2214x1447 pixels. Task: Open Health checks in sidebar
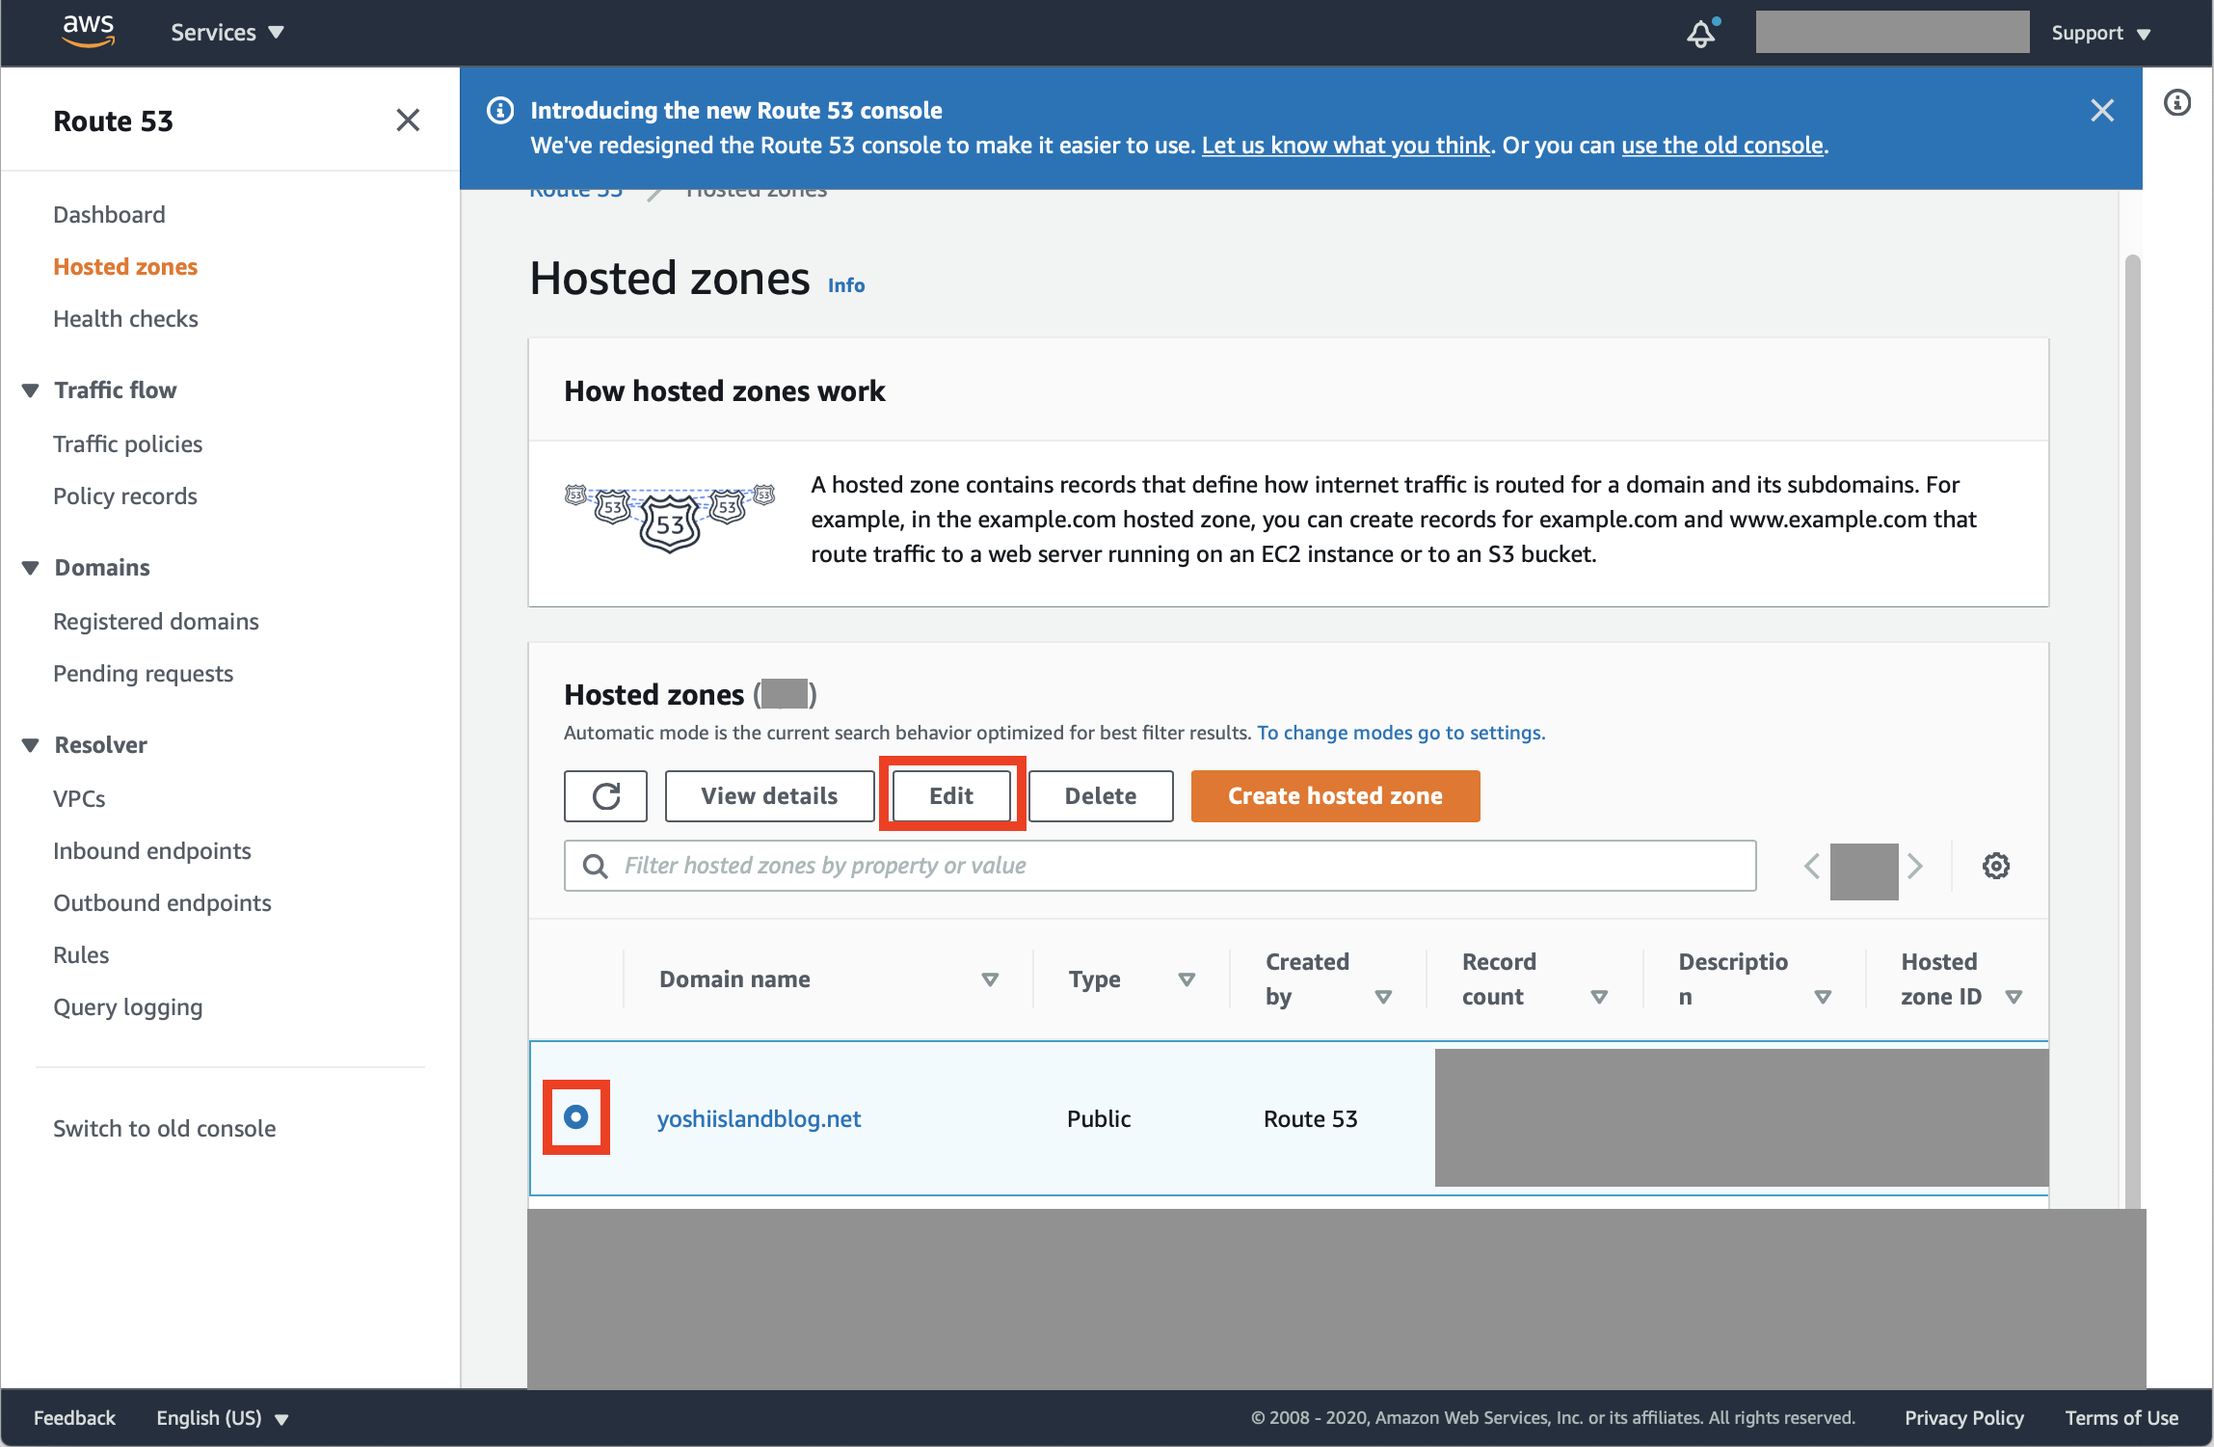click(125, 319)
